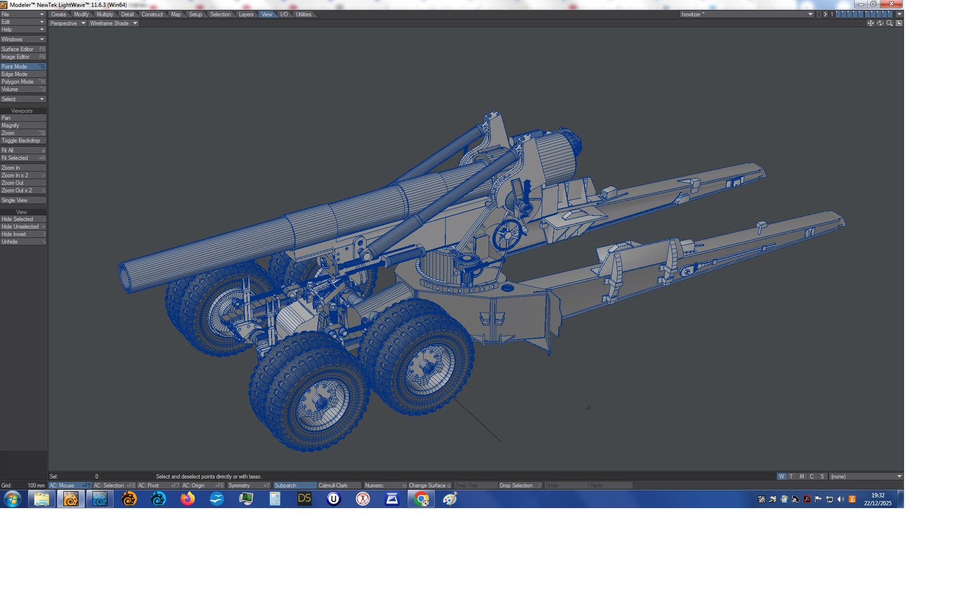
Task: Click the viewport pan (move) icon
Action: 871,23
